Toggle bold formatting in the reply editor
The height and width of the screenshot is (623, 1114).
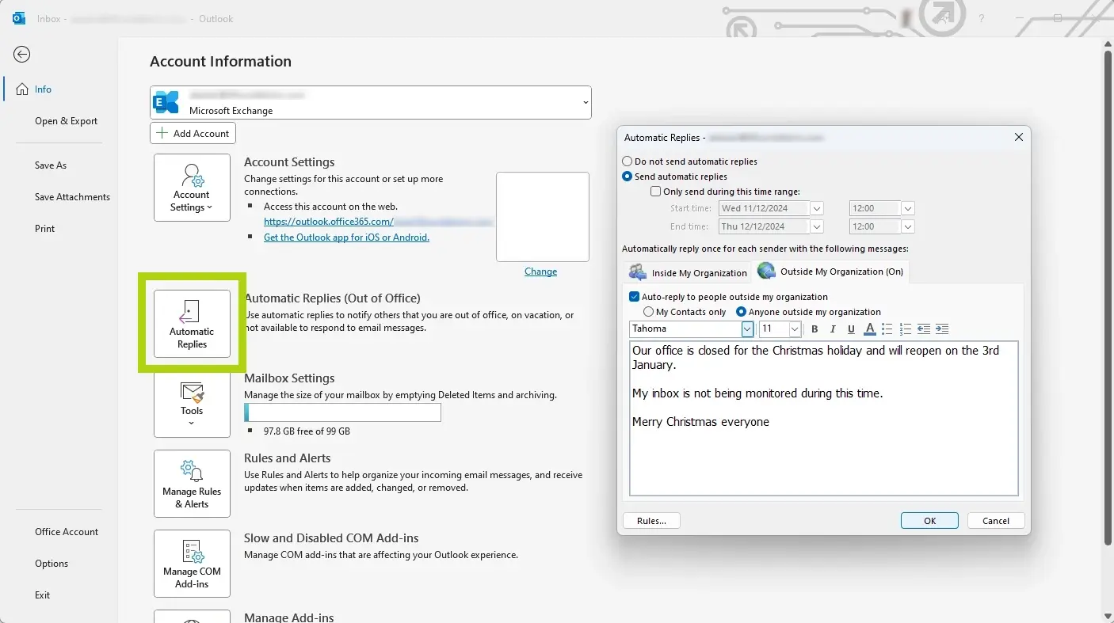coord(815,329)
